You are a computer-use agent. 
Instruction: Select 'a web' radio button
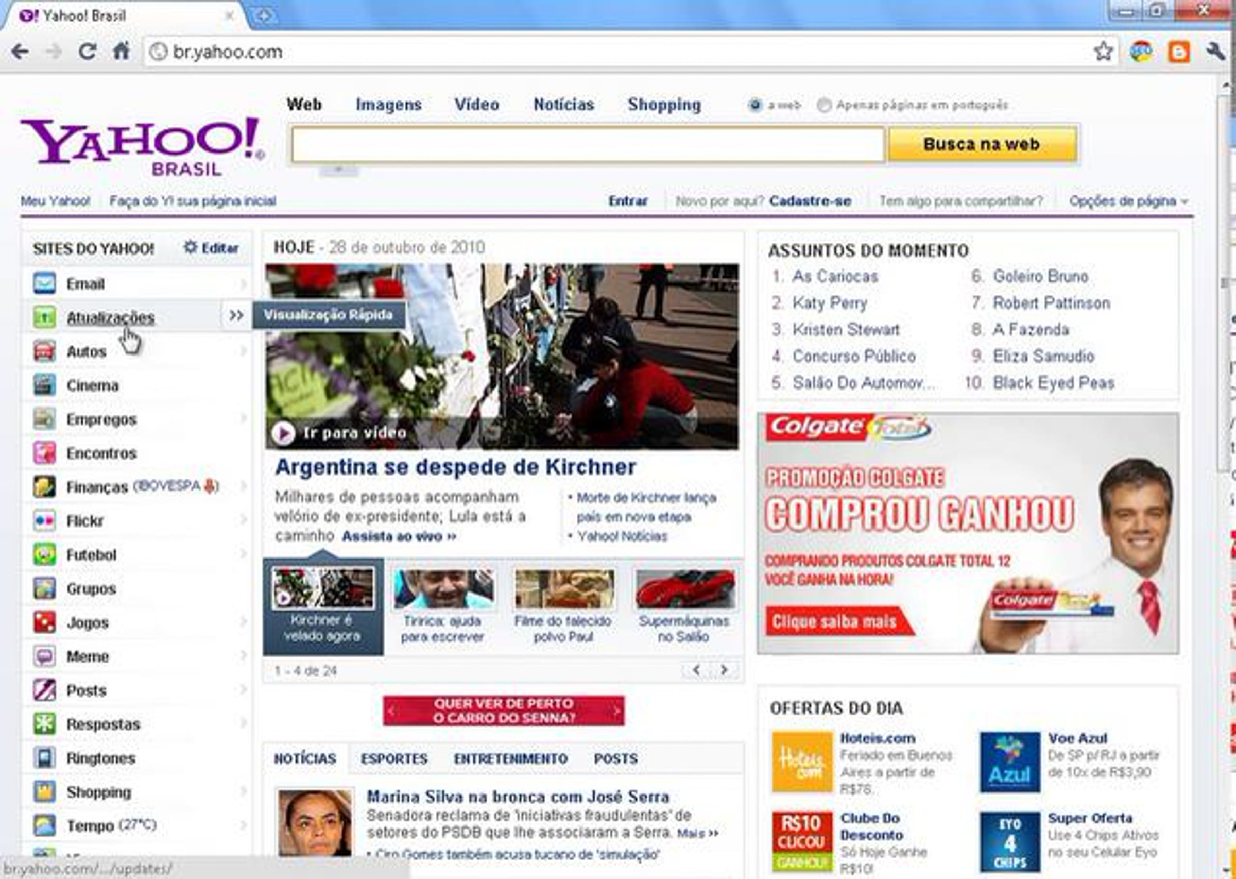(755, 105)
